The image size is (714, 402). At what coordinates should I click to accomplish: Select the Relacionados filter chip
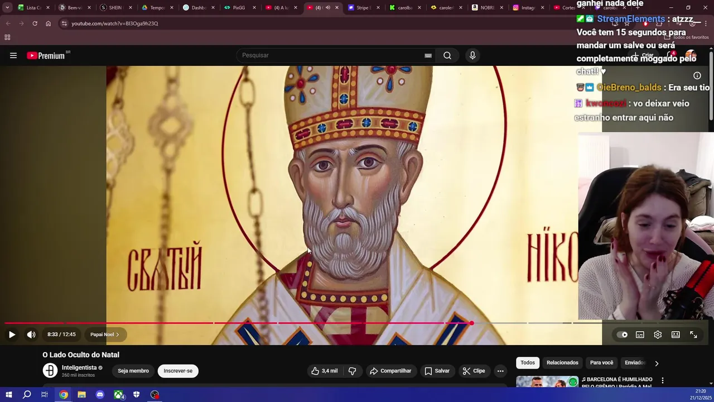pos(562,363)
